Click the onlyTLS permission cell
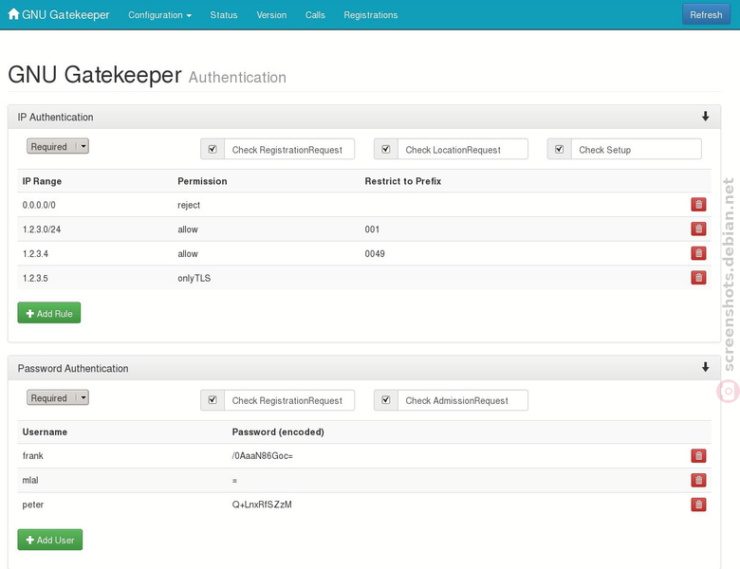 tap(194, 278)
